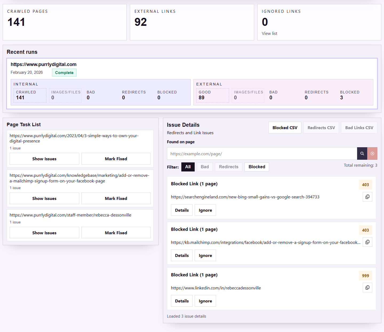
Task: Click the clear search icon beside the magnifier
Action: (372, 153)
